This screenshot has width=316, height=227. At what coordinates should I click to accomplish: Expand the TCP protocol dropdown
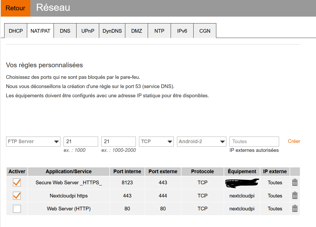[156, 142]
